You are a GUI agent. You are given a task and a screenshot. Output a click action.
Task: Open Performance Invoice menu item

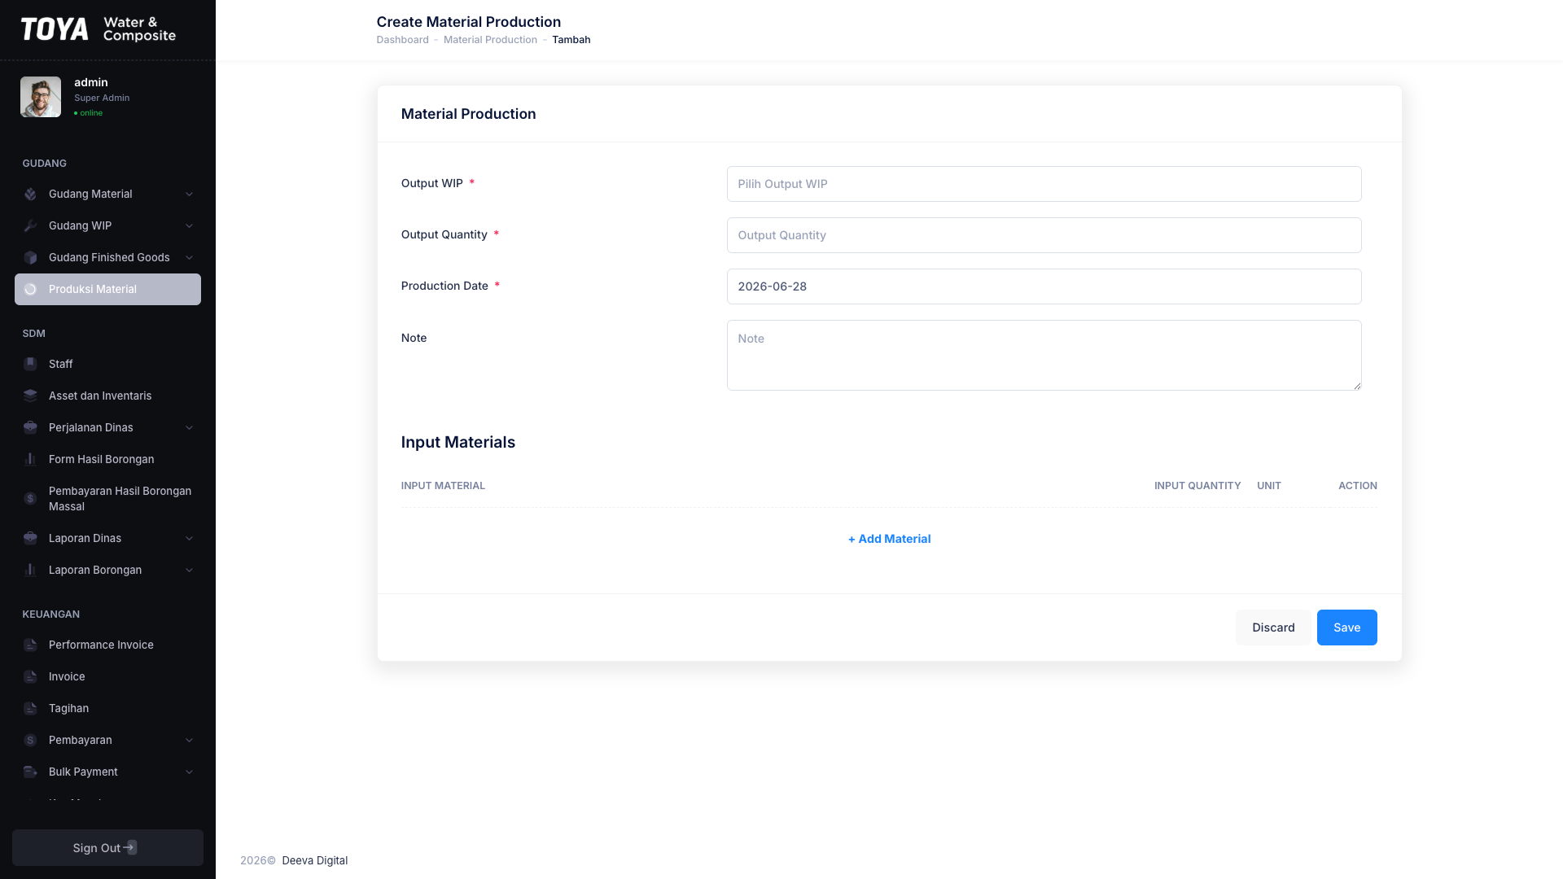[107, 645]
